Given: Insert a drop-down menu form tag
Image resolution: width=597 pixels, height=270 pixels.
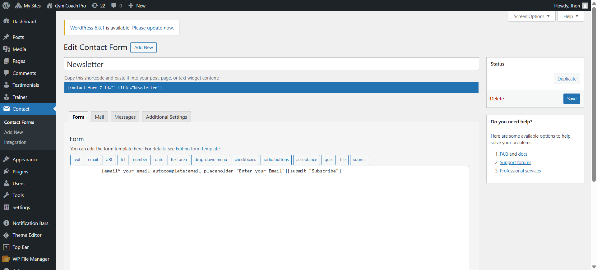Looking at the screenshot, I should point(211,160).
